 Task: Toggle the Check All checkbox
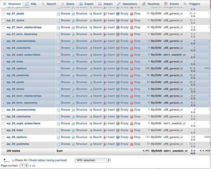click(13, 161)
